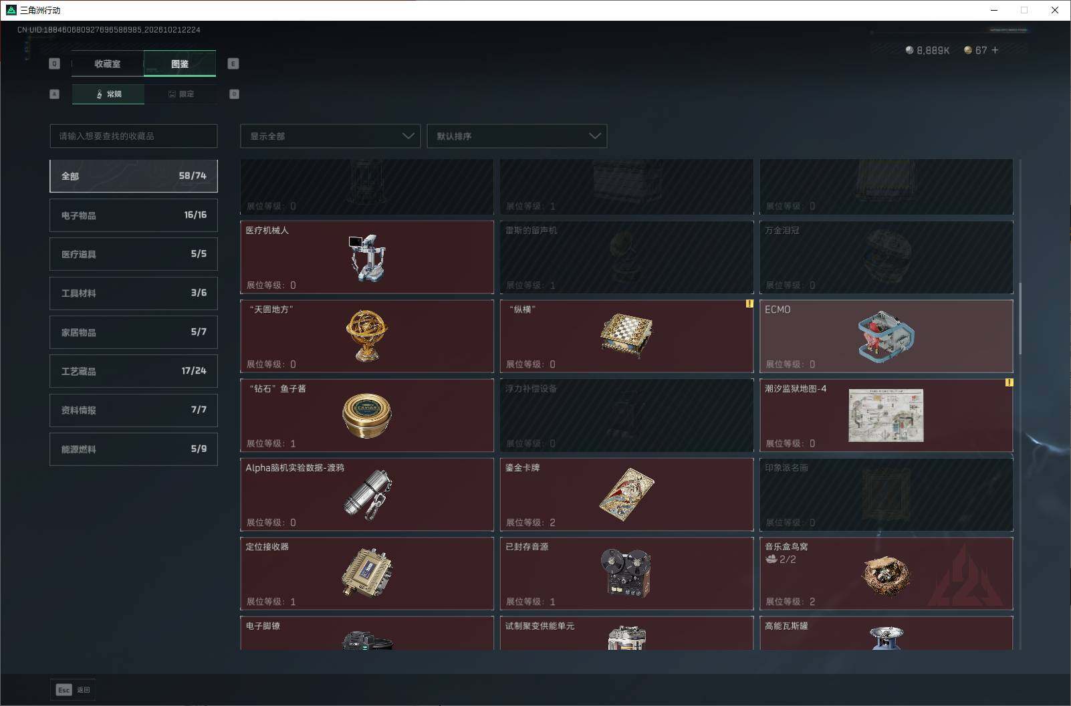Click the 8,889K currency coin icon
The height and width of the screenshot is (706, 1071).
909,50
